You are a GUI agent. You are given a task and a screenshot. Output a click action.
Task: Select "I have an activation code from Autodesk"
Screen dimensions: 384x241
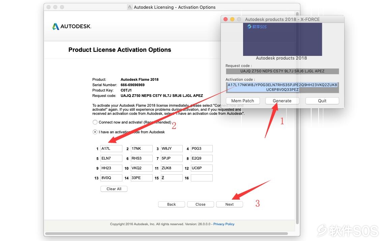pyautogui.click(x=95, y=132)
